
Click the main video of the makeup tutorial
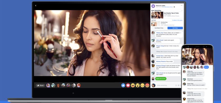click(x=92, y=43)
